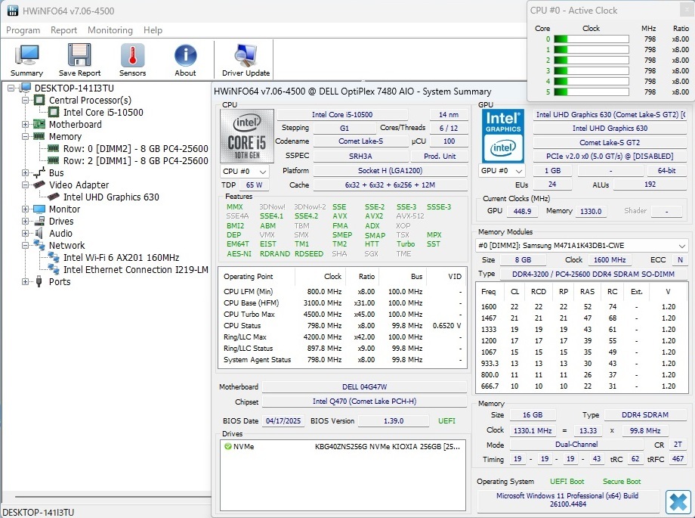
Task: Click the Memory module icon in the tree
Action: click(x=39, y=136)
